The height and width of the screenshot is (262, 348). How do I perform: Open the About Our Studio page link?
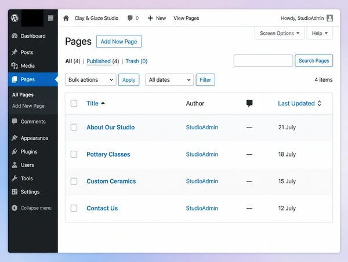point(111,128)
